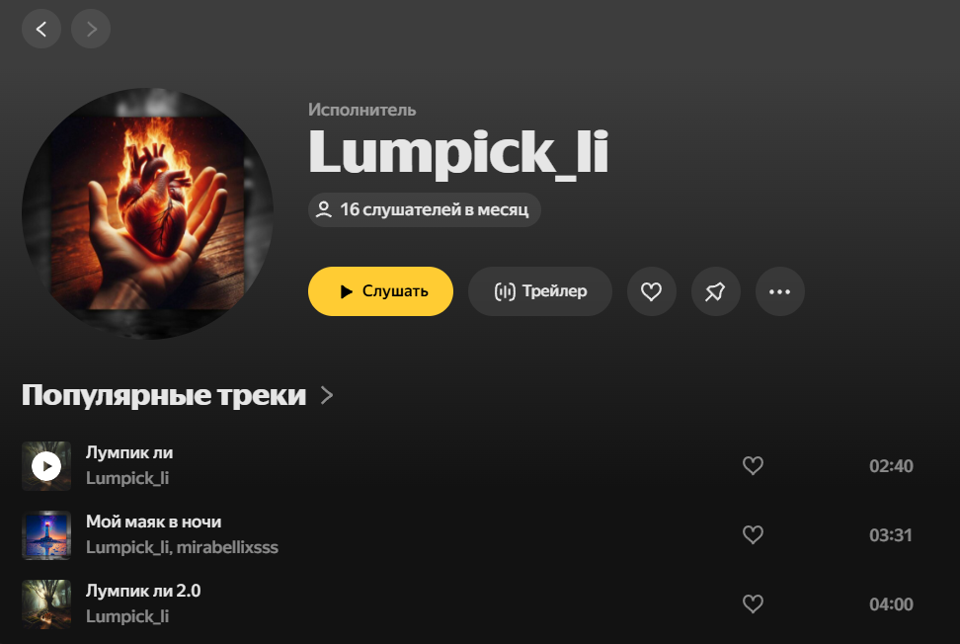Open the Lumpick_li, mirabellixsss artist link
Screen dimensions: 960x644
pyautogui.click(x=182, y=547)
